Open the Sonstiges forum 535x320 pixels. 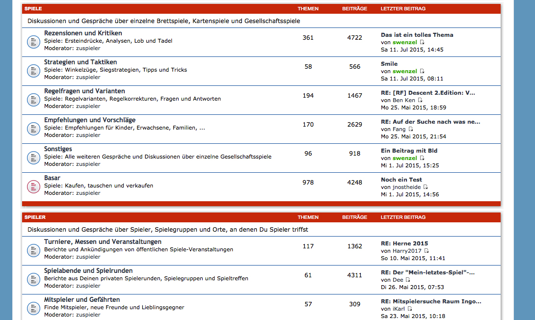58,149
